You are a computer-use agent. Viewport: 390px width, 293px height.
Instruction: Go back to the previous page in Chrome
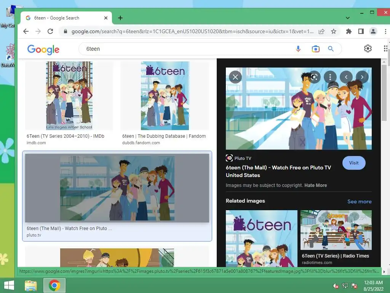26,31
